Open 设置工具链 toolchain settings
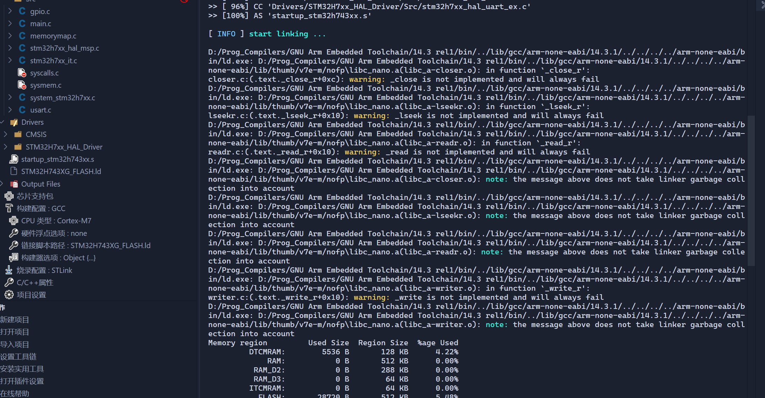This screenshot has height=398, width=765. [19, 357]
